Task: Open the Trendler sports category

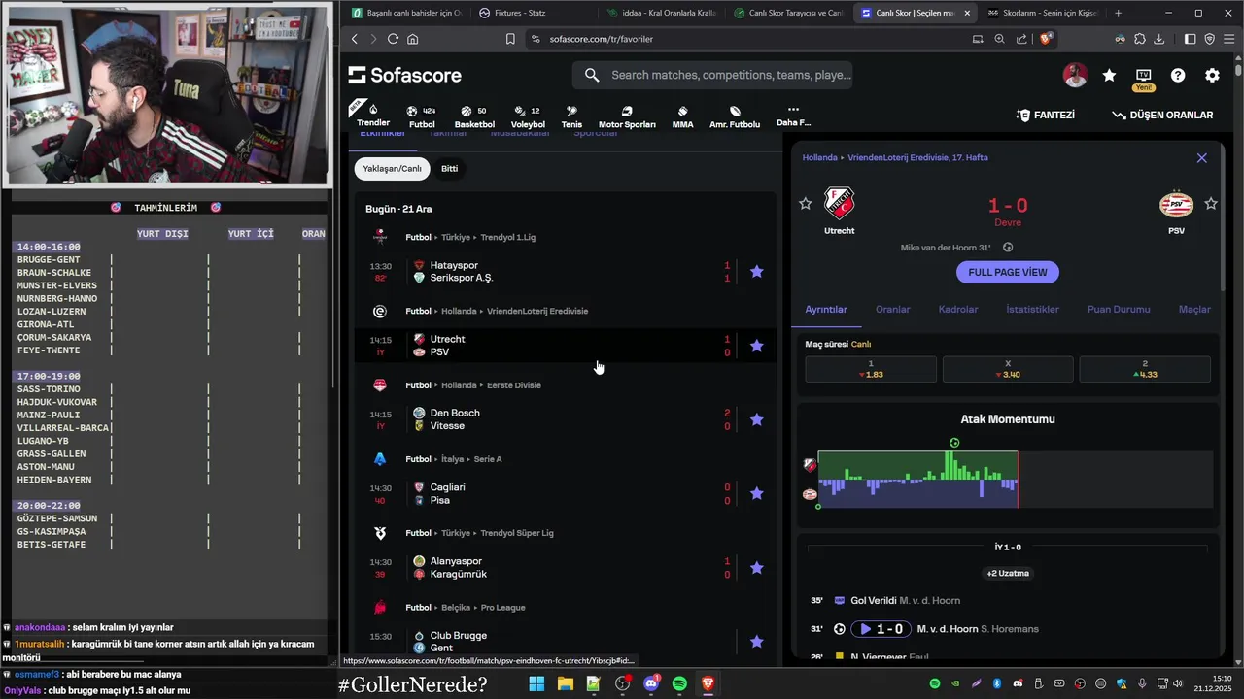Action: point(373,116)
